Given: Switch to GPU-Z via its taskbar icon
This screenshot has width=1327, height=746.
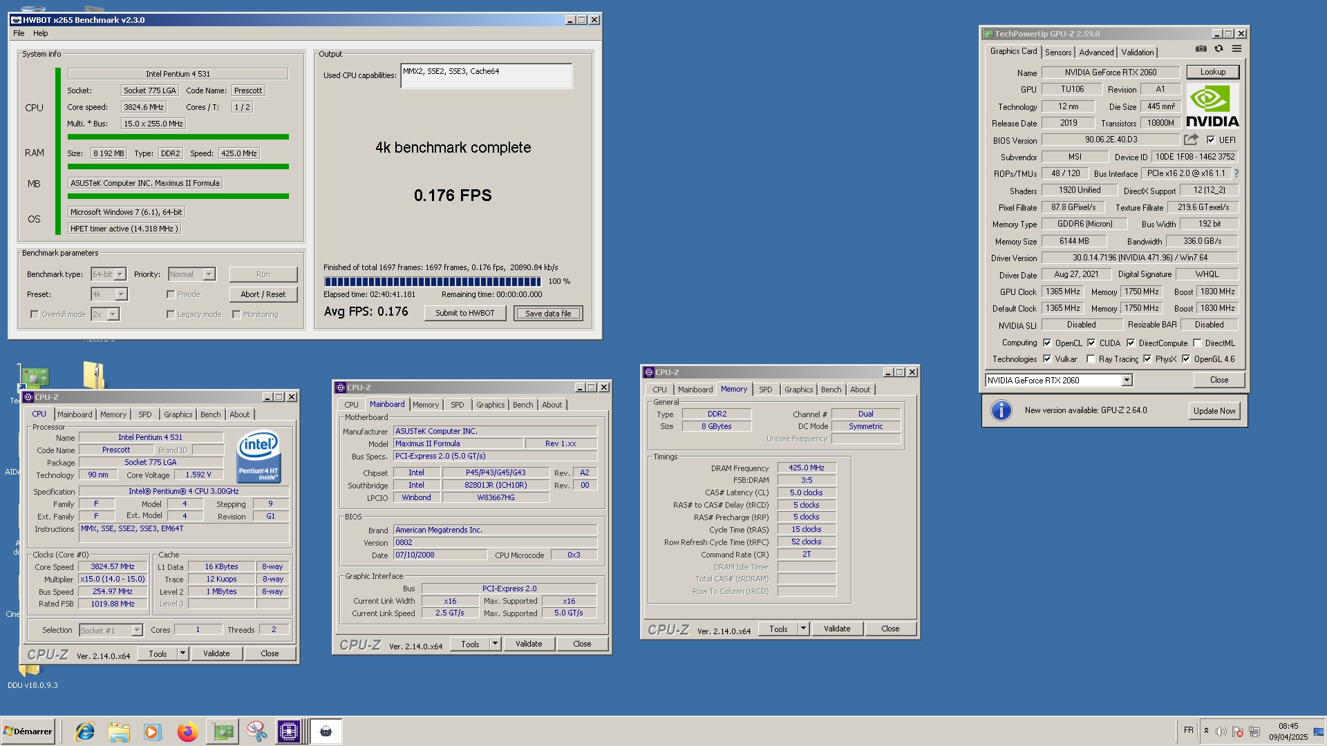Looking at the screenshot, I should [223, 731].
